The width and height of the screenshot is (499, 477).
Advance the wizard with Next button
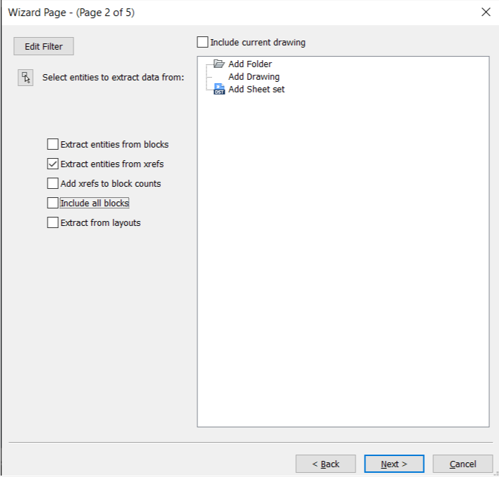tap(394, 464)
